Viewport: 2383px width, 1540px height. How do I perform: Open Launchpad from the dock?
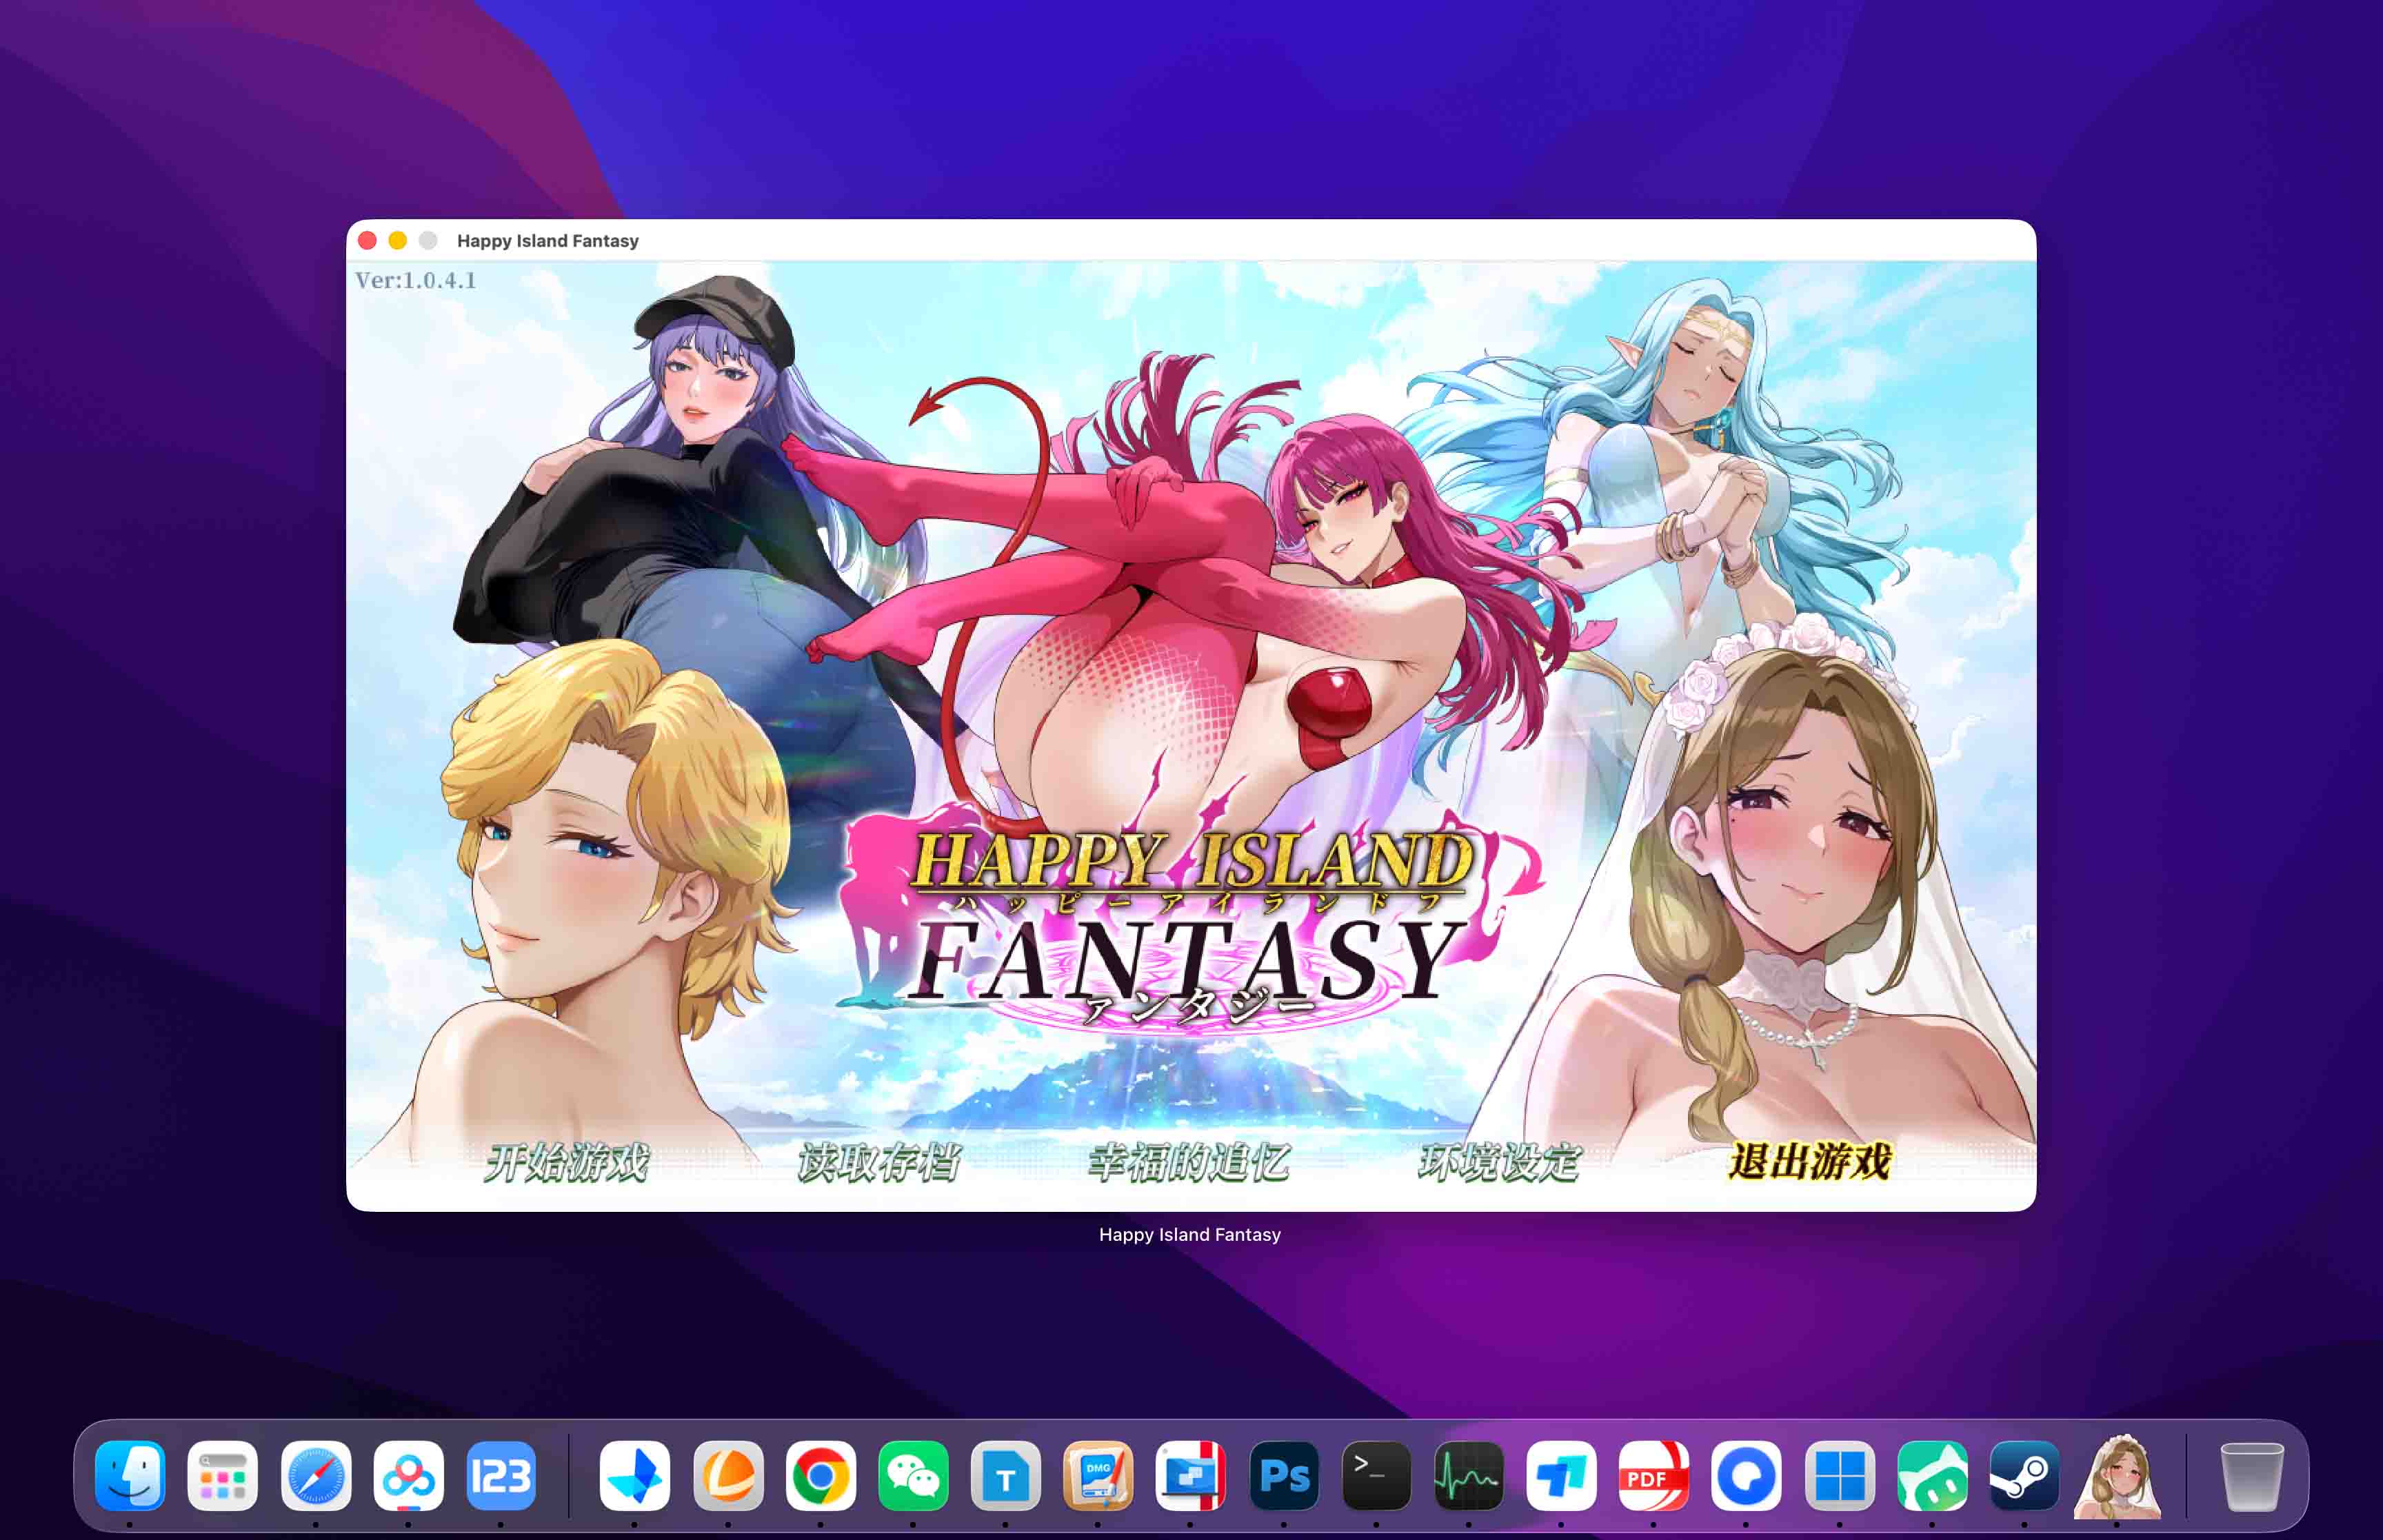(x=222, y=1475)
